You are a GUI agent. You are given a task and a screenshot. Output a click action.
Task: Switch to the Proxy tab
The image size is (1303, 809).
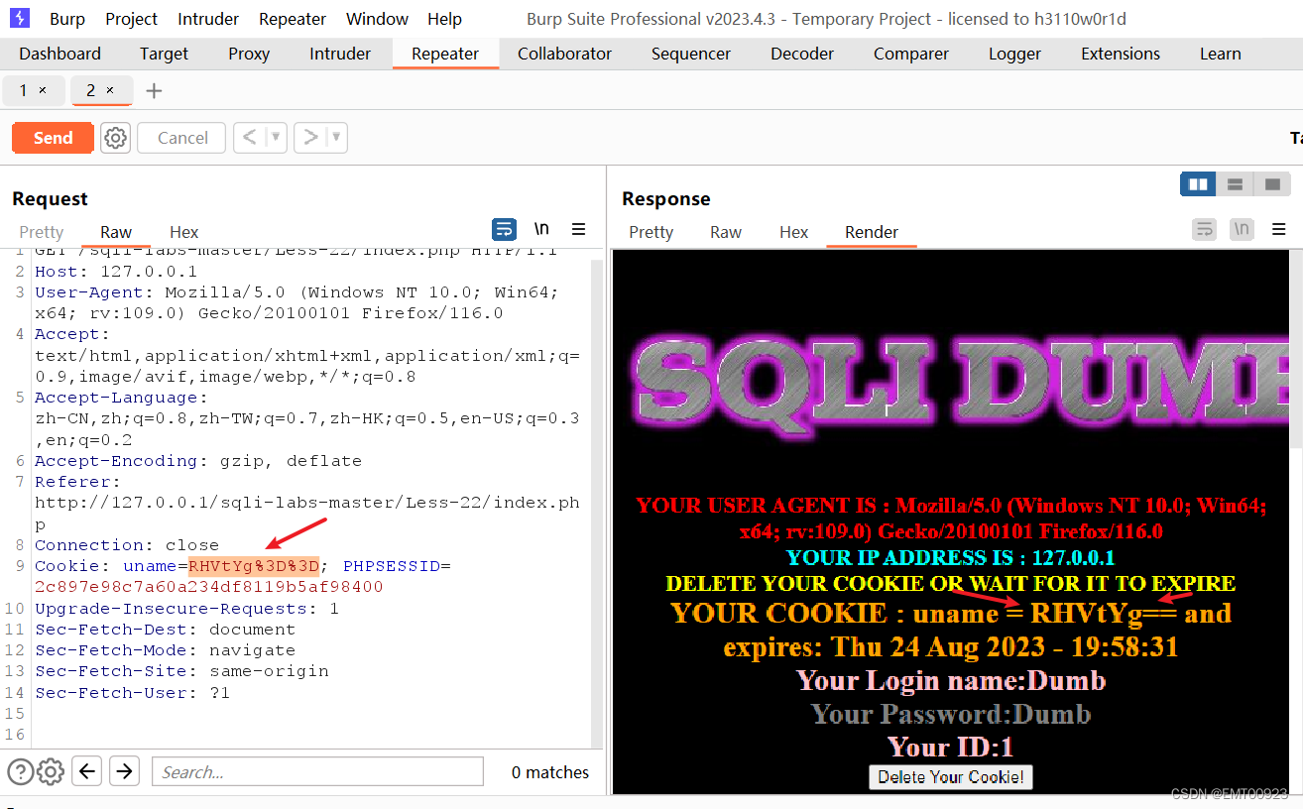pos(249,54)
